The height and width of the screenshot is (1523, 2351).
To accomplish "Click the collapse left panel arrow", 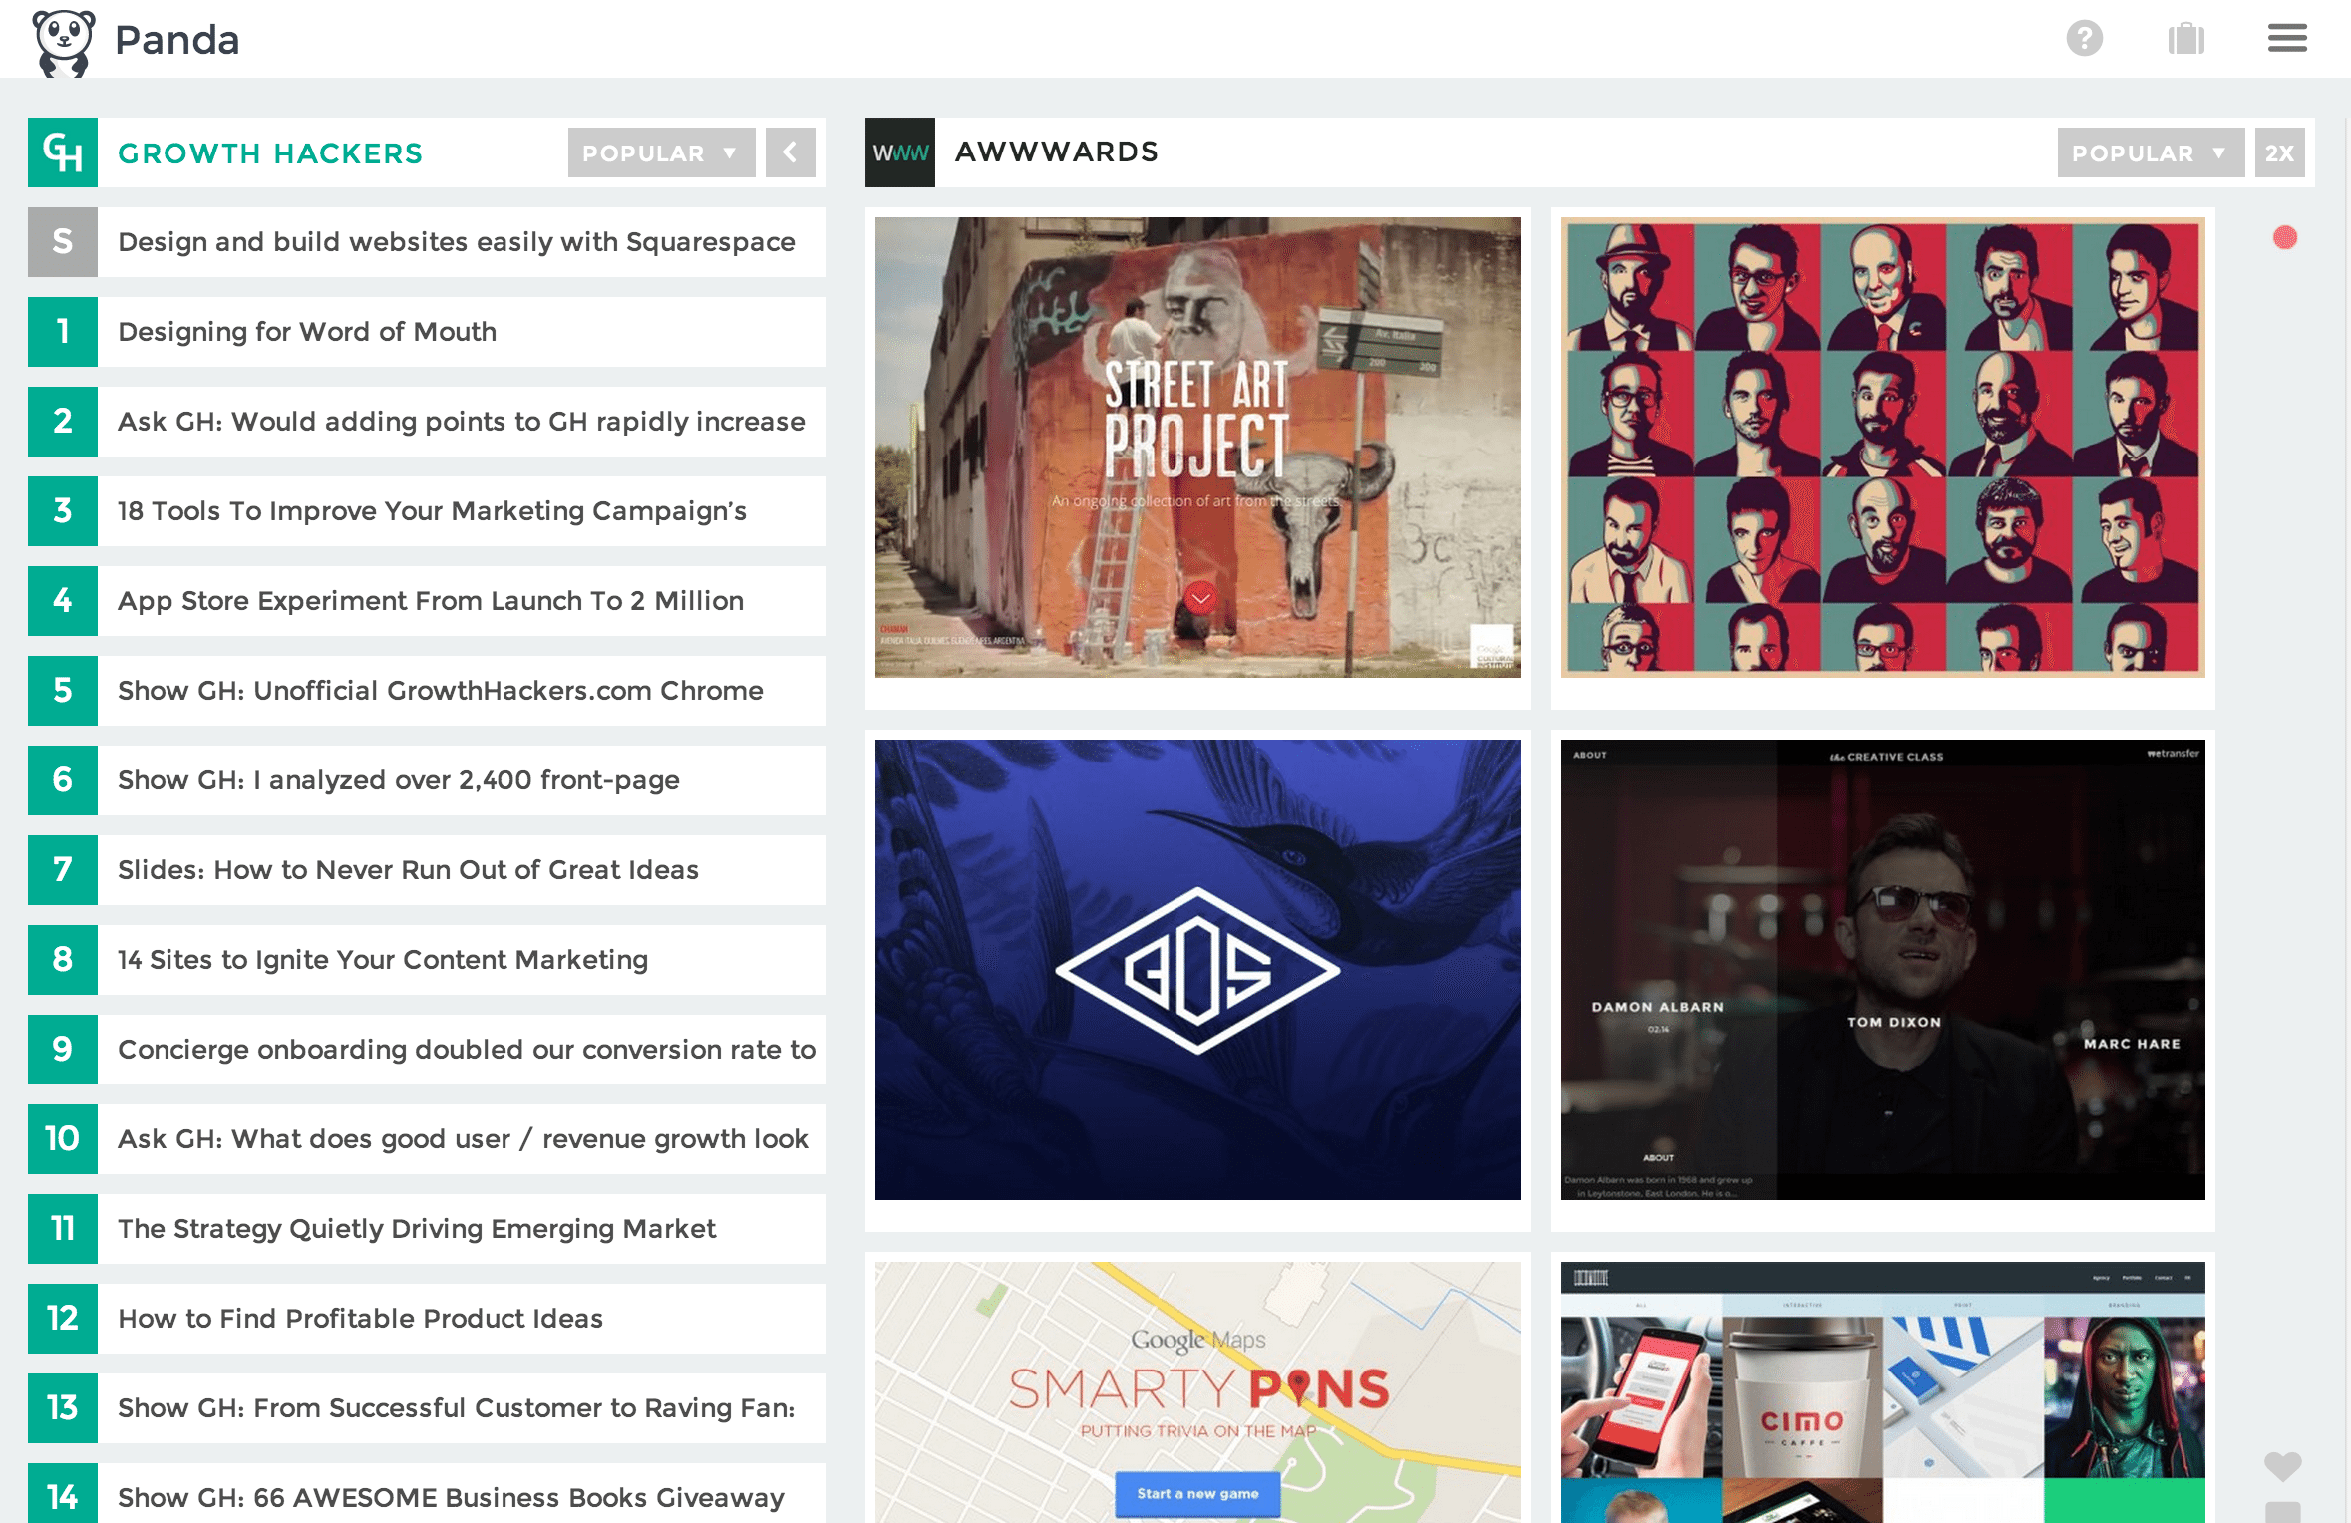I will pyautogui.click(x=792, y=152).
